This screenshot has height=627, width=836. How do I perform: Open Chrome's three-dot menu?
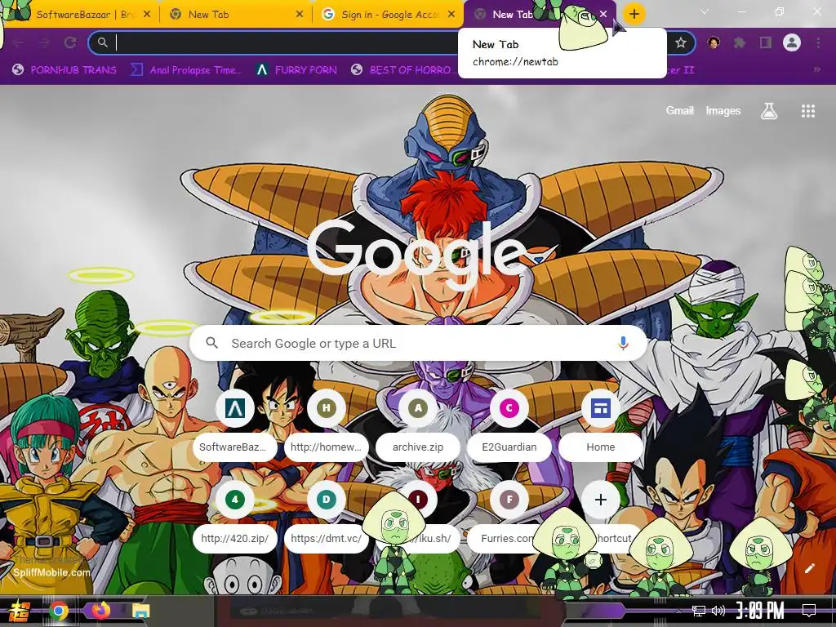click(818, 42)
